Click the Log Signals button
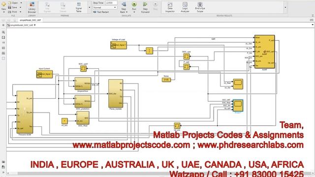315x177 pixels. coord(47,7)
